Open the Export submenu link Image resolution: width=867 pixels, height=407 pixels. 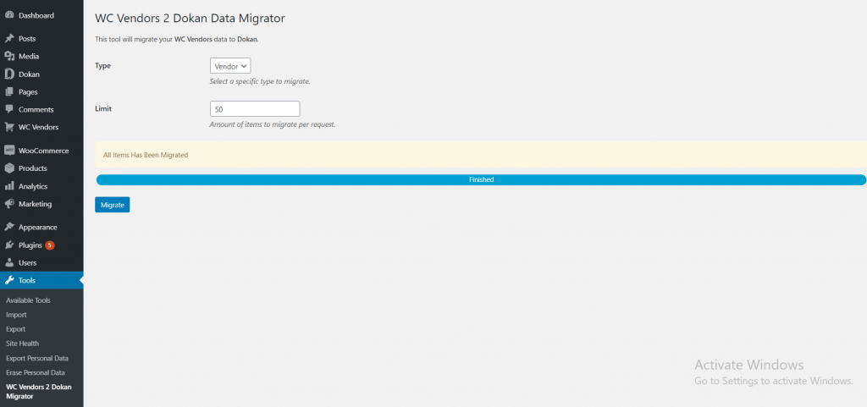(16, 329)
